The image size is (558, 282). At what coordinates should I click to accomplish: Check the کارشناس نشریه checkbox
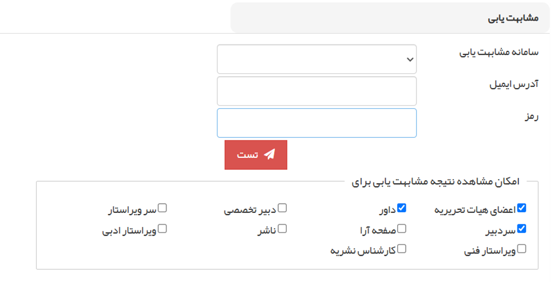(x=402, y=249)
